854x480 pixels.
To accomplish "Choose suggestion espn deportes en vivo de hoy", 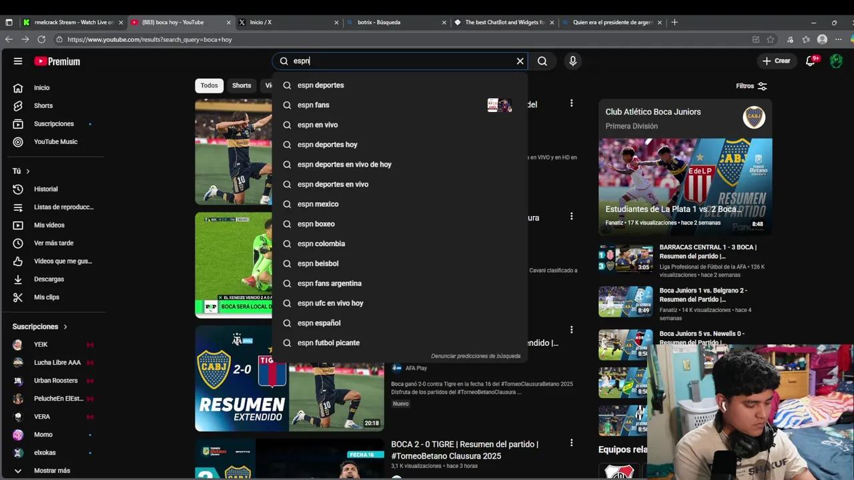I will click(400, 165).
